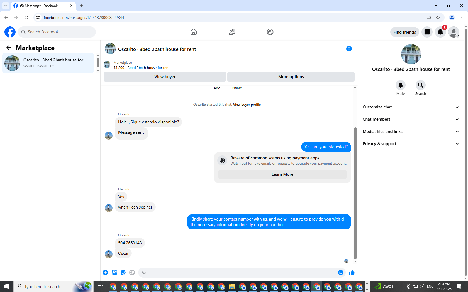Click the conversation list scrollbar
The width and height of the screenshot is (468, 292).
click(98, 63)
